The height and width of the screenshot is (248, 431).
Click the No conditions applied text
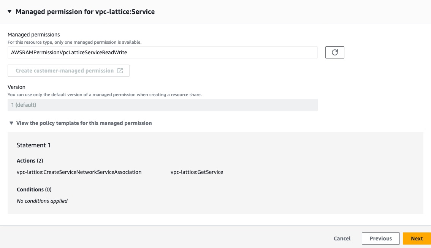(42, 201)
